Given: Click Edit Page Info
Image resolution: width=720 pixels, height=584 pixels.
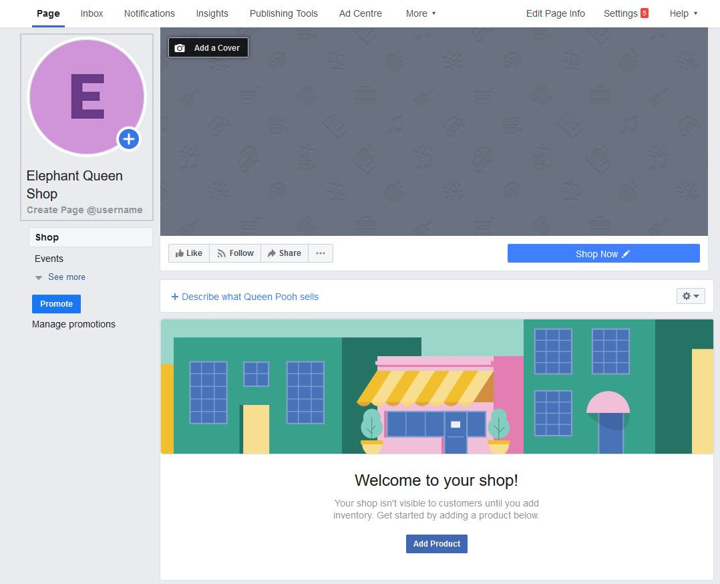Looking at the screenshot, I should tap(555, 13).
